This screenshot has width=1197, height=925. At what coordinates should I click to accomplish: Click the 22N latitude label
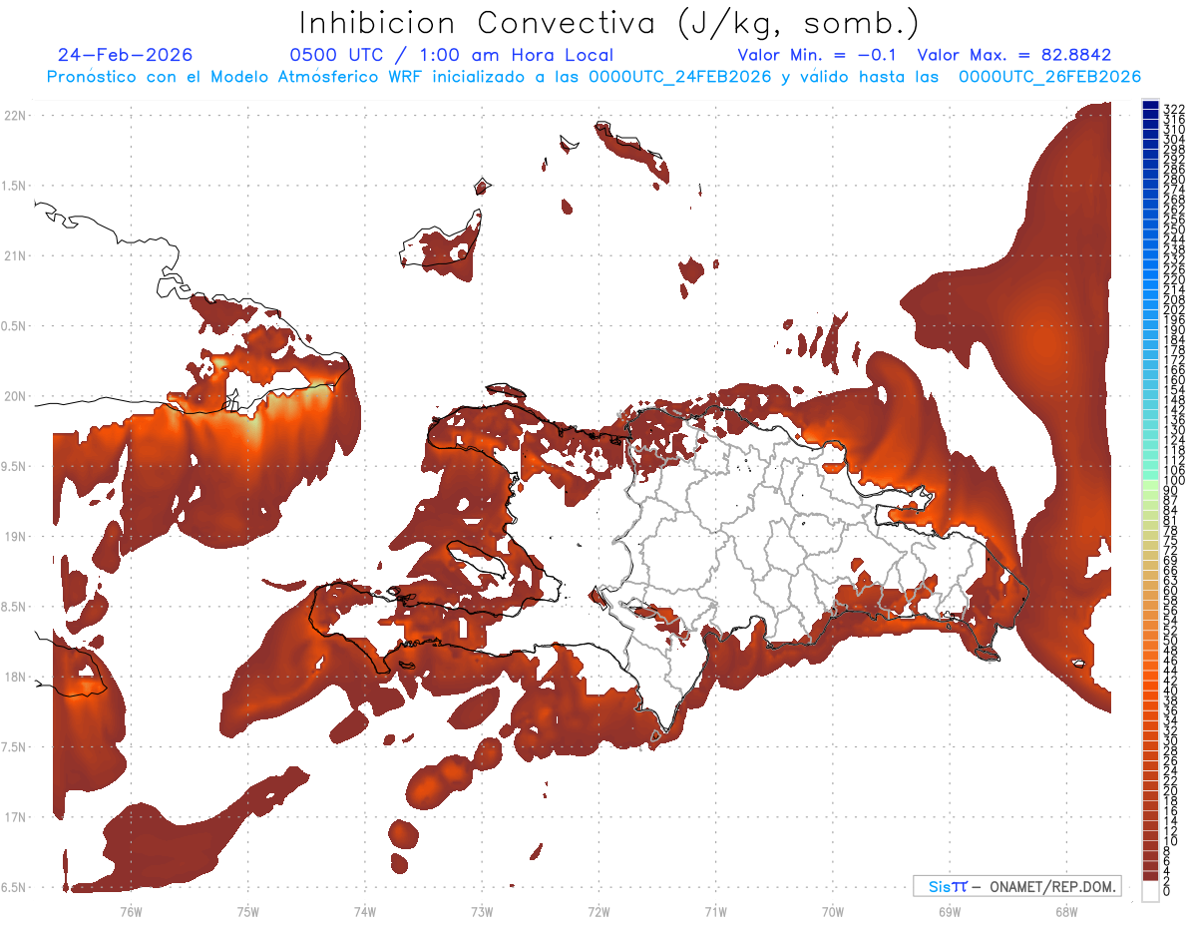(x=15, y=116)
